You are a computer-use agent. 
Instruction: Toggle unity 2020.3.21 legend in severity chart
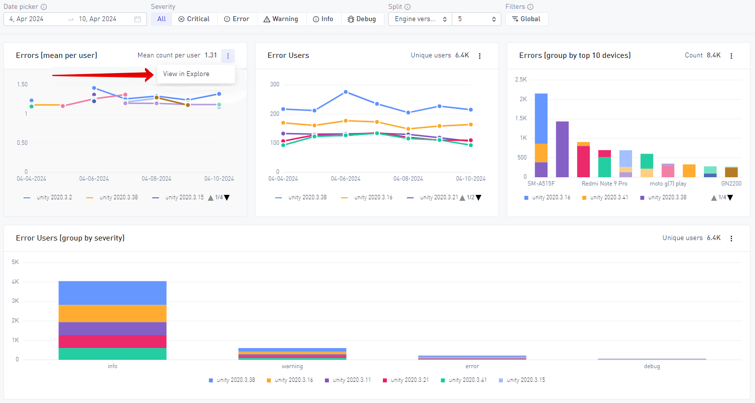pos(406,380)
